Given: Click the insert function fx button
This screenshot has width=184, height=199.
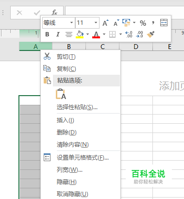Looking at the screenshot, I should pos(54,13).
